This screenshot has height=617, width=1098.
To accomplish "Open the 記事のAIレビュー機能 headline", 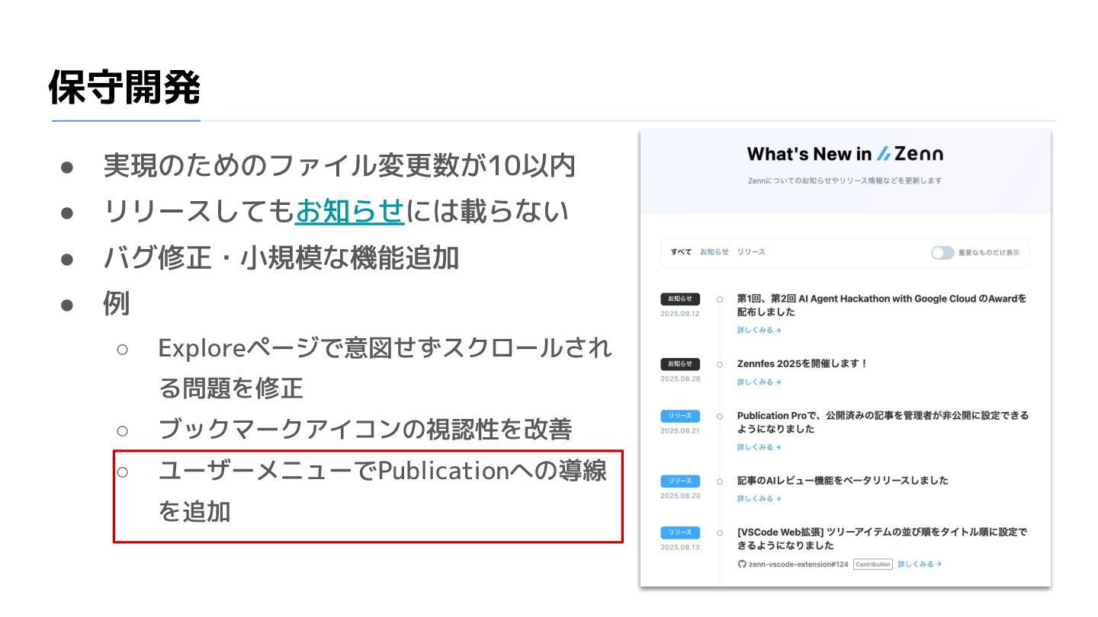I will pos(843,481).
